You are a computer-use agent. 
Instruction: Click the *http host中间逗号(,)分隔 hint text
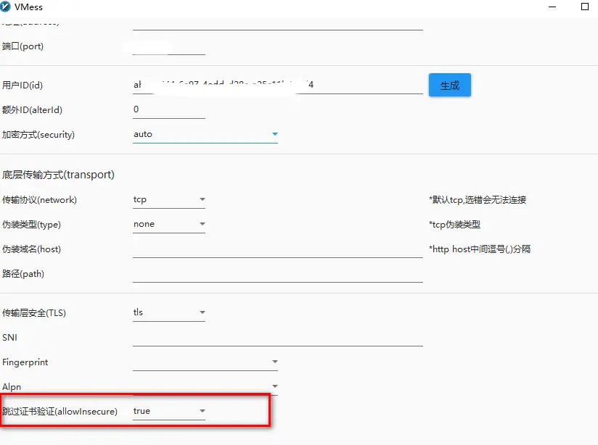pos(480,249)
